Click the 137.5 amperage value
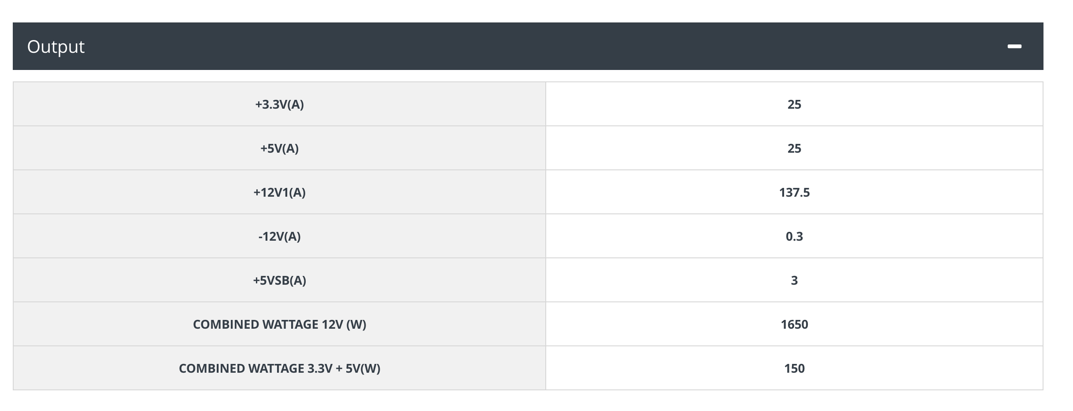Viewport: 1073px width, 411px height. tap(794, 192)
